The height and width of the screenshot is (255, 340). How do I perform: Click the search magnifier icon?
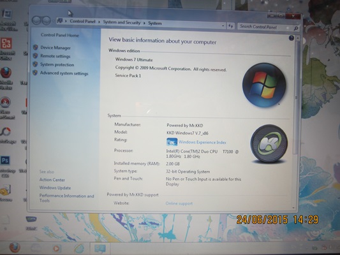tap(296, 28)
